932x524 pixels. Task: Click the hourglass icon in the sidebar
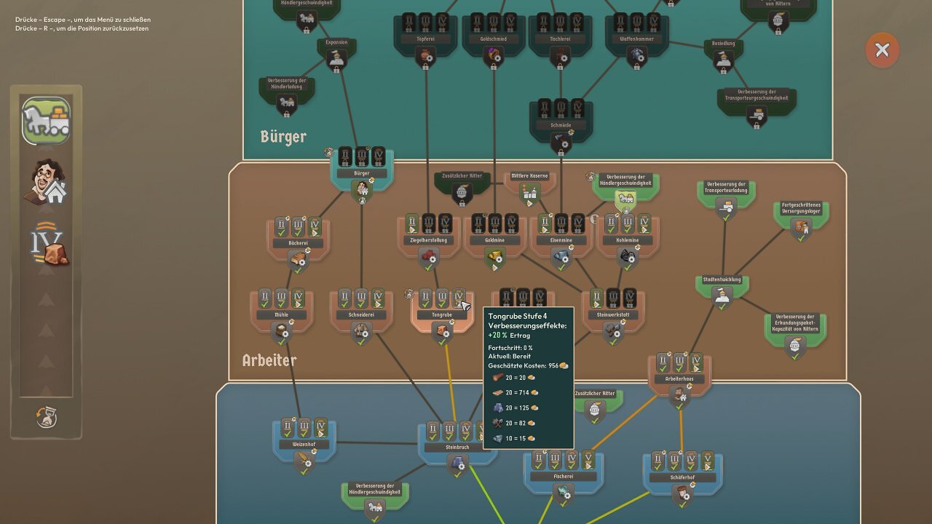(47, 417)
